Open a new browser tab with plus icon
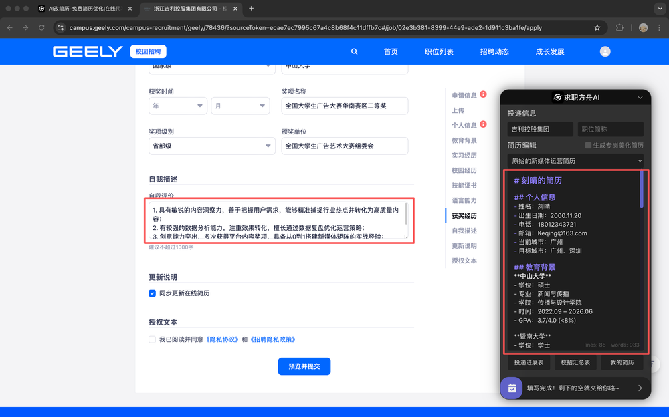 (252, 9)
